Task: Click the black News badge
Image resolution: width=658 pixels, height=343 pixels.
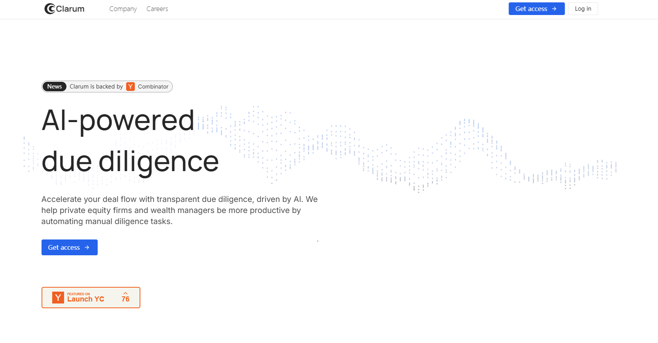Action: tap(55, 87)
